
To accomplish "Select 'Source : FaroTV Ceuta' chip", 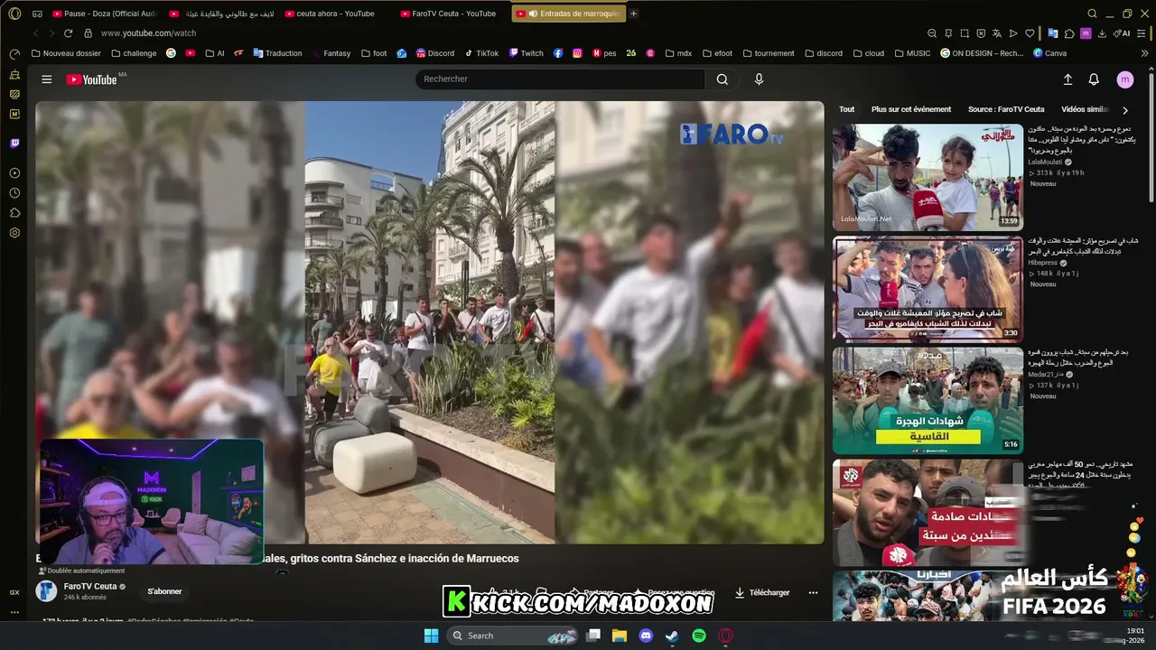I will [x=1006, y=109].
